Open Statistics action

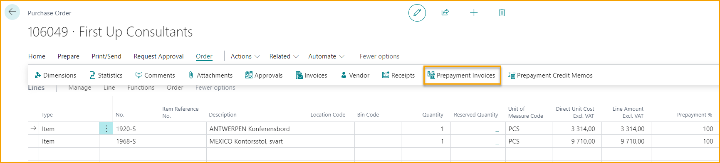tap(106, 75)
